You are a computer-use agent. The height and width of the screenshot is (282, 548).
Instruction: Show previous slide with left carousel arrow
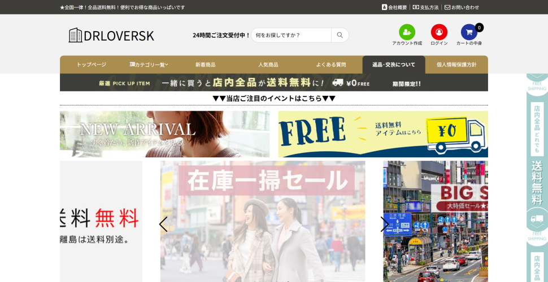(x=163, y=224)
